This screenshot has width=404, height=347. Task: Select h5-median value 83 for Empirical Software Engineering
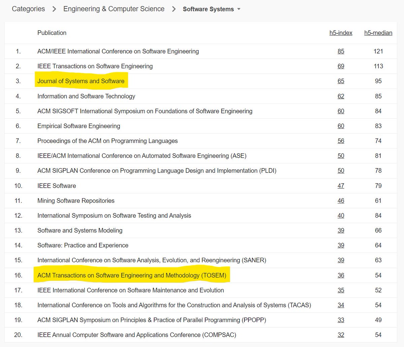coord(378,126)
